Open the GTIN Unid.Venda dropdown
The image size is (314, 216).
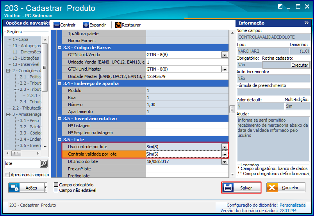(225, 55)
